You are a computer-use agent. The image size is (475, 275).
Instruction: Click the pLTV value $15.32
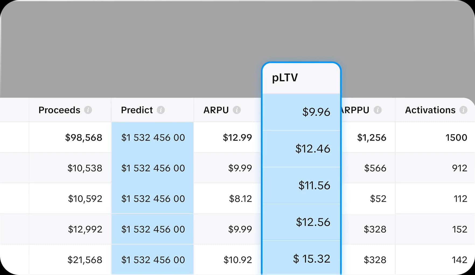click(312, 259)
